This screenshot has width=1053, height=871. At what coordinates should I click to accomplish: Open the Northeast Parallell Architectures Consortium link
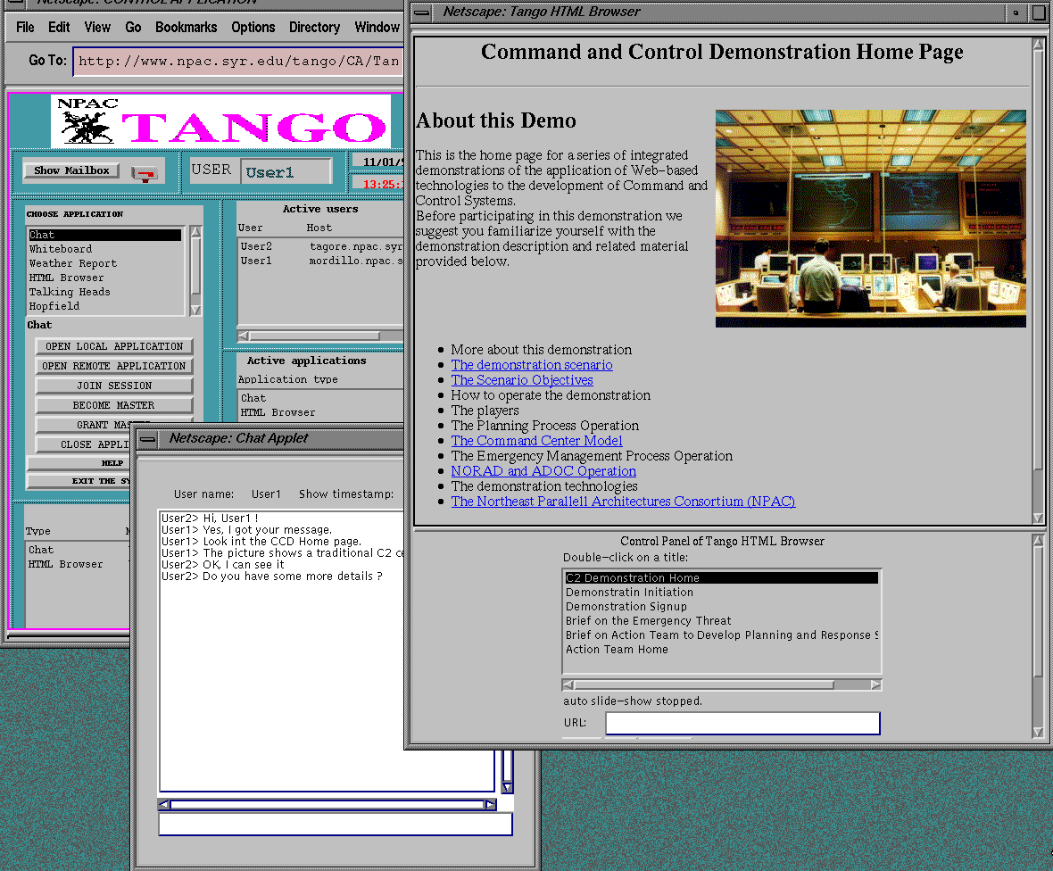(623, 501)
